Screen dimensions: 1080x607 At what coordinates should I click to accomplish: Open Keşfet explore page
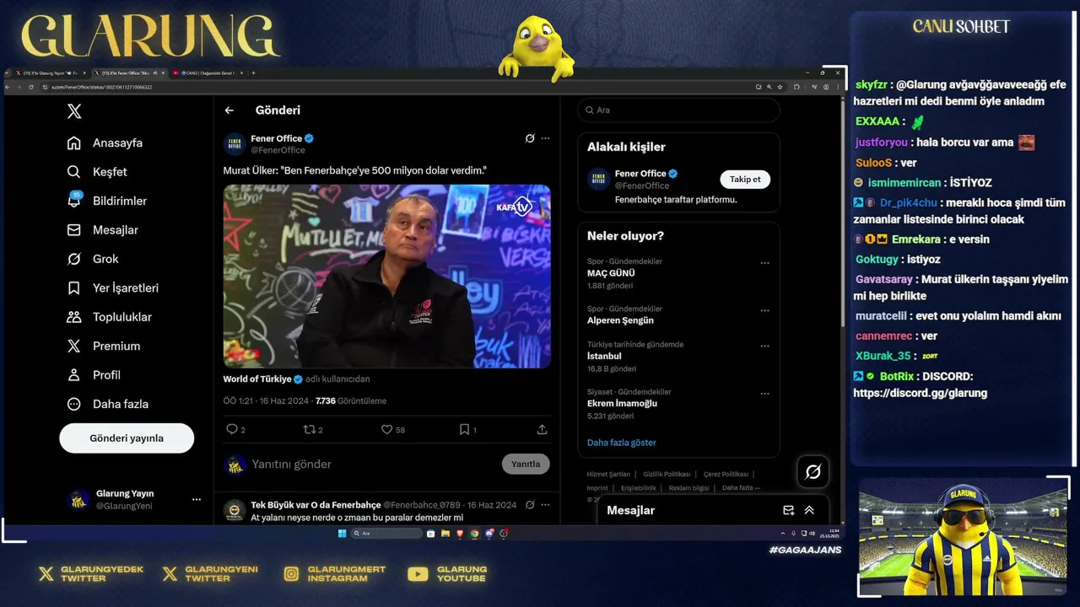click(x=97, y=172)
